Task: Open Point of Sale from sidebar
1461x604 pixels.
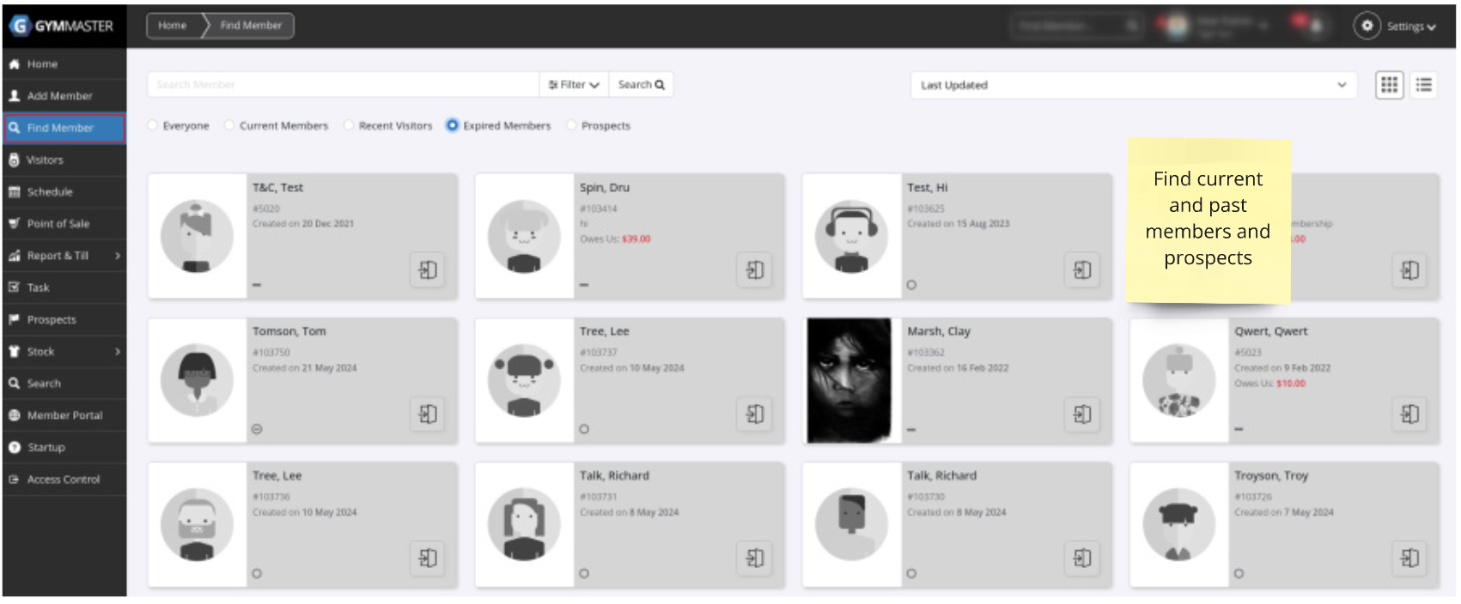Action: (x=58, y=224)
